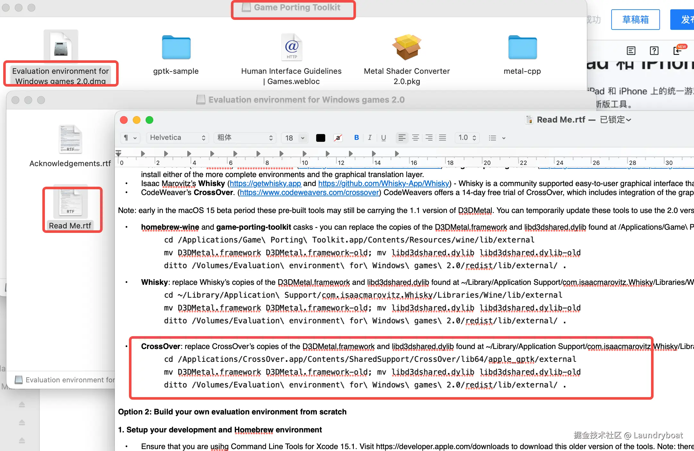Toggle underline text style
The image size is (694, 451).
coord(383,138)
